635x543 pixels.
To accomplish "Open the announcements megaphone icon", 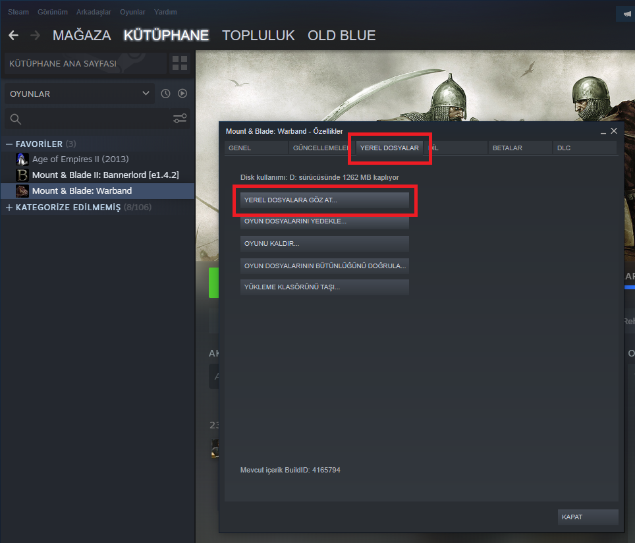I will 627,14.
